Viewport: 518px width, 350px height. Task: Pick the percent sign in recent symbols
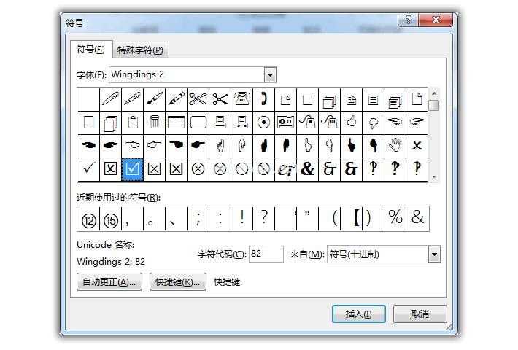tap(395, 219)
